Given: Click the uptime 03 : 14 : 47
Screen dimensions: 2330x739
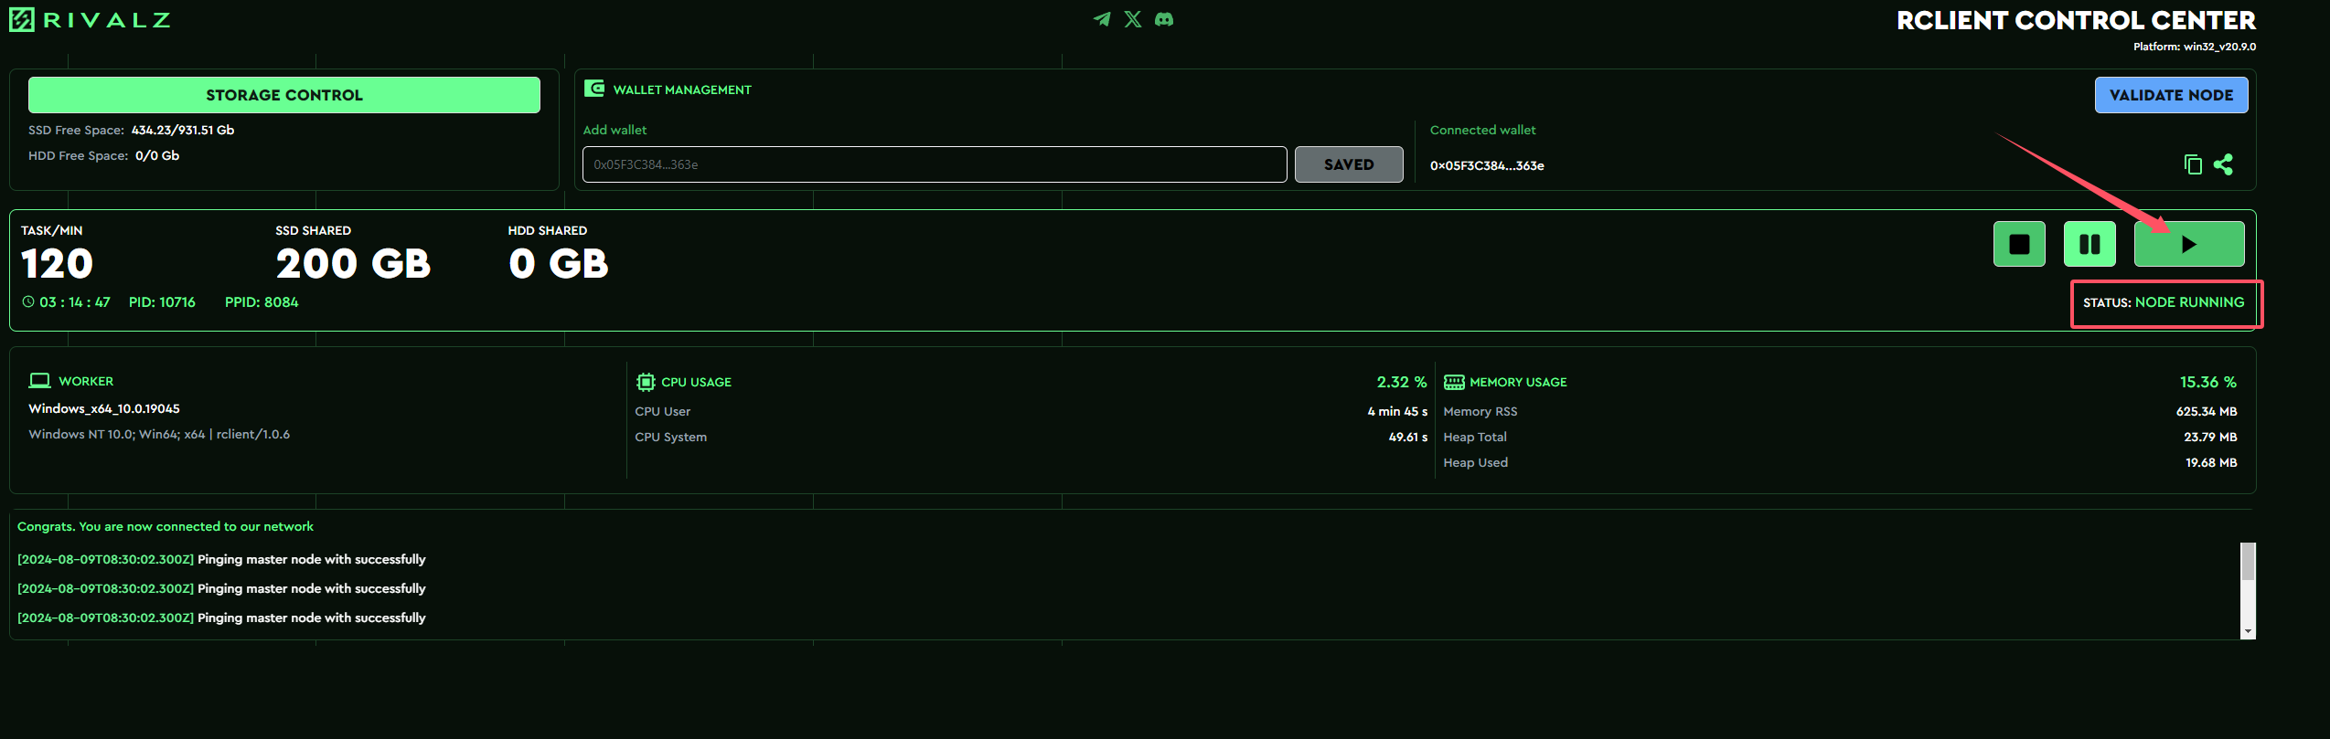Looking at the screenshot, I should [75, 302].
